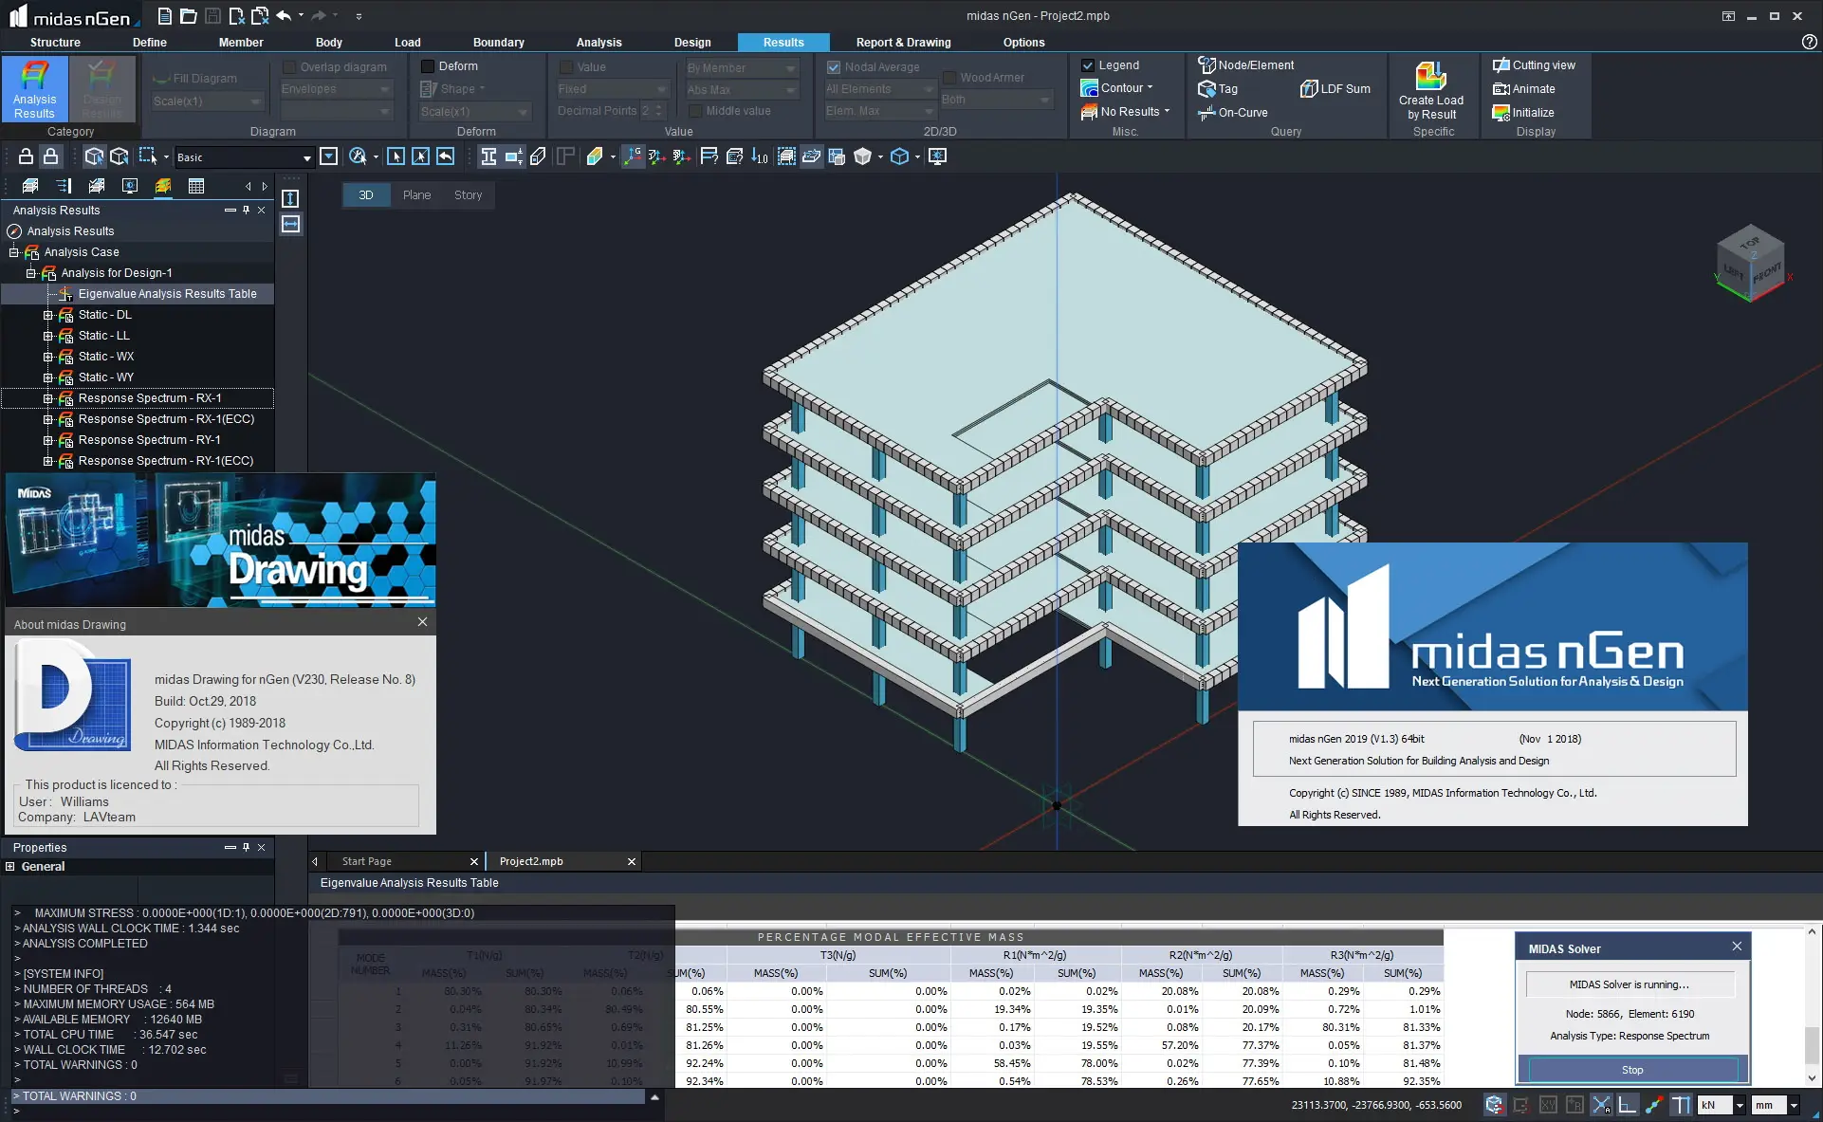Click the global axis G coordinate icon

633,156
